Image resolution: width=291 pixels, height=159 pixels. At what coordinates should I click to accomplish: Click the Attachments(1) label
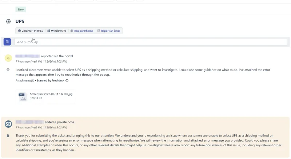(x=25, y=80)
